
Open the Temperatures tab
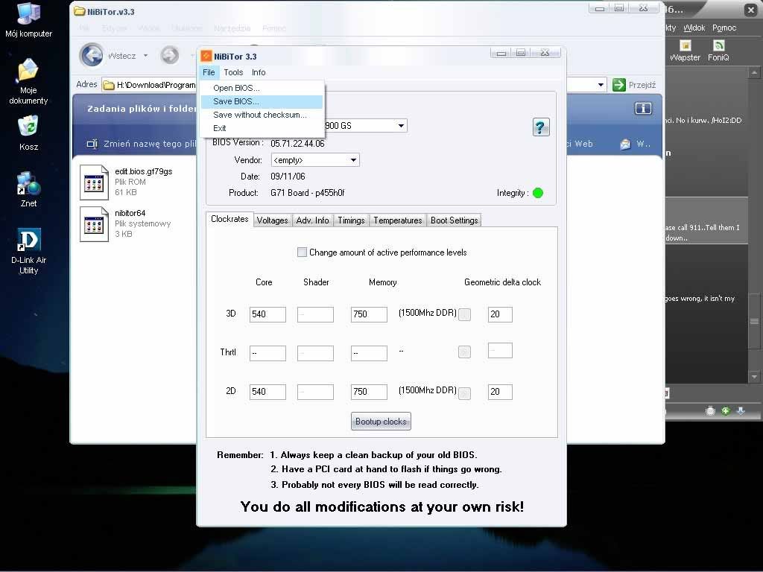pos(398,220)
